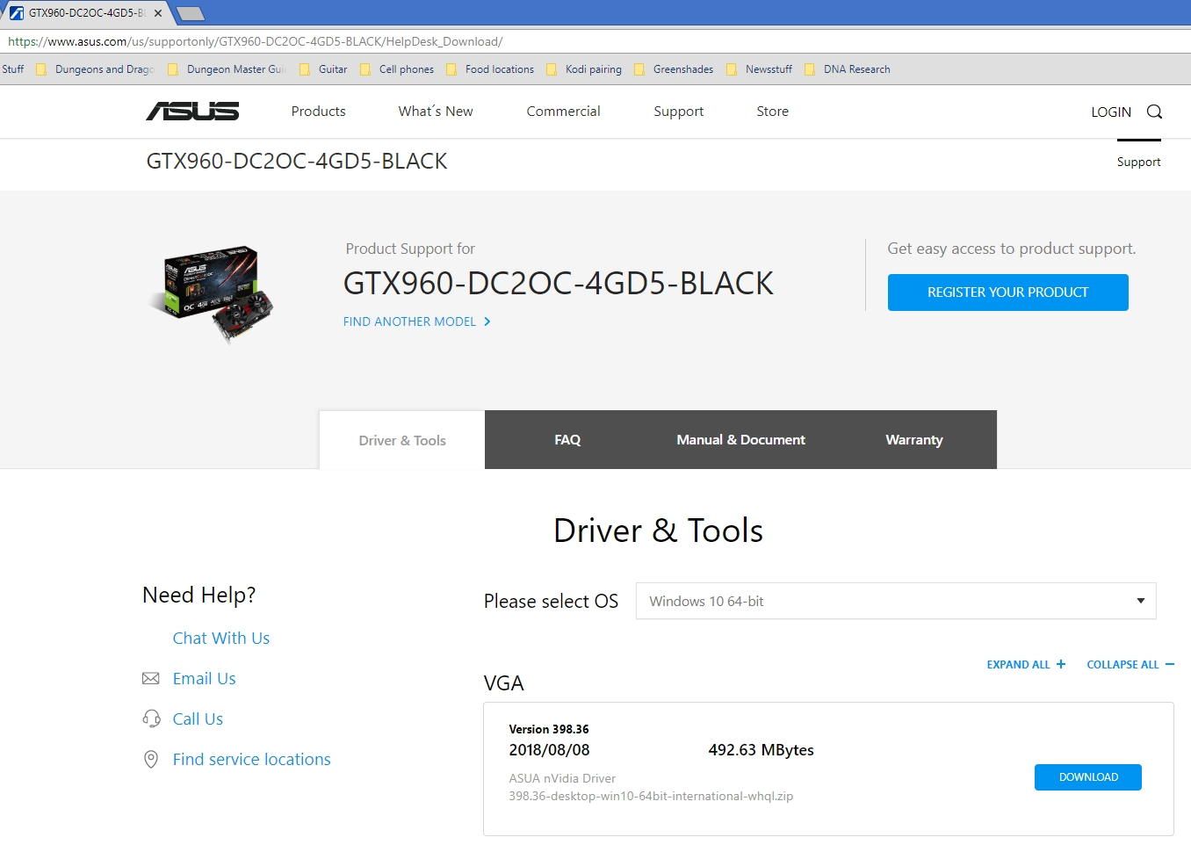
Task: Click Register Your Product button
Action: (1008, 292)
